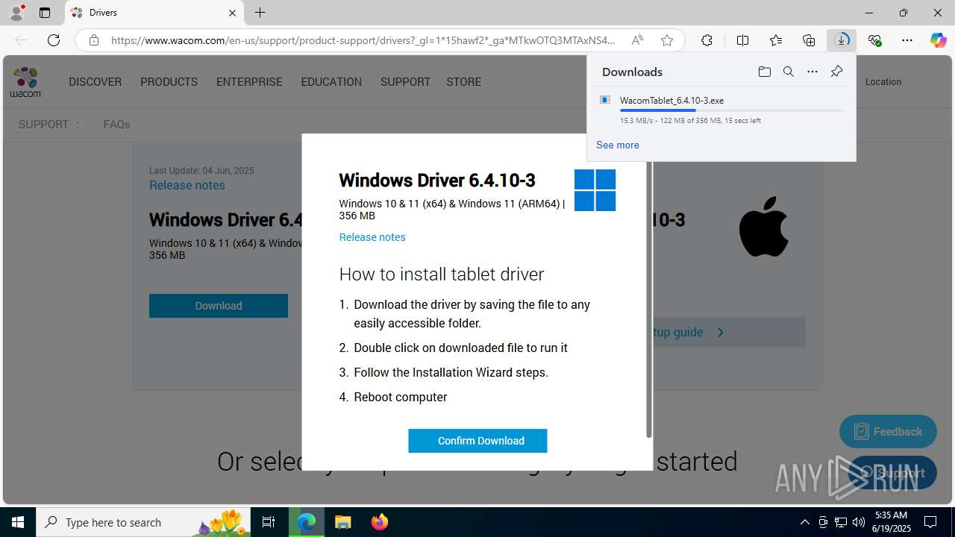Open Split screen icon
The image size is (955, 537).
tap(742, 40)
